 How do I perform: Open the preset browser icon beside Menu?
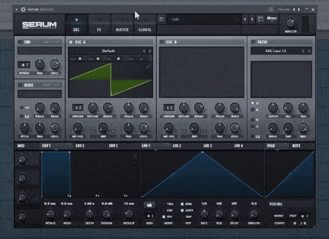click(260, 19)
